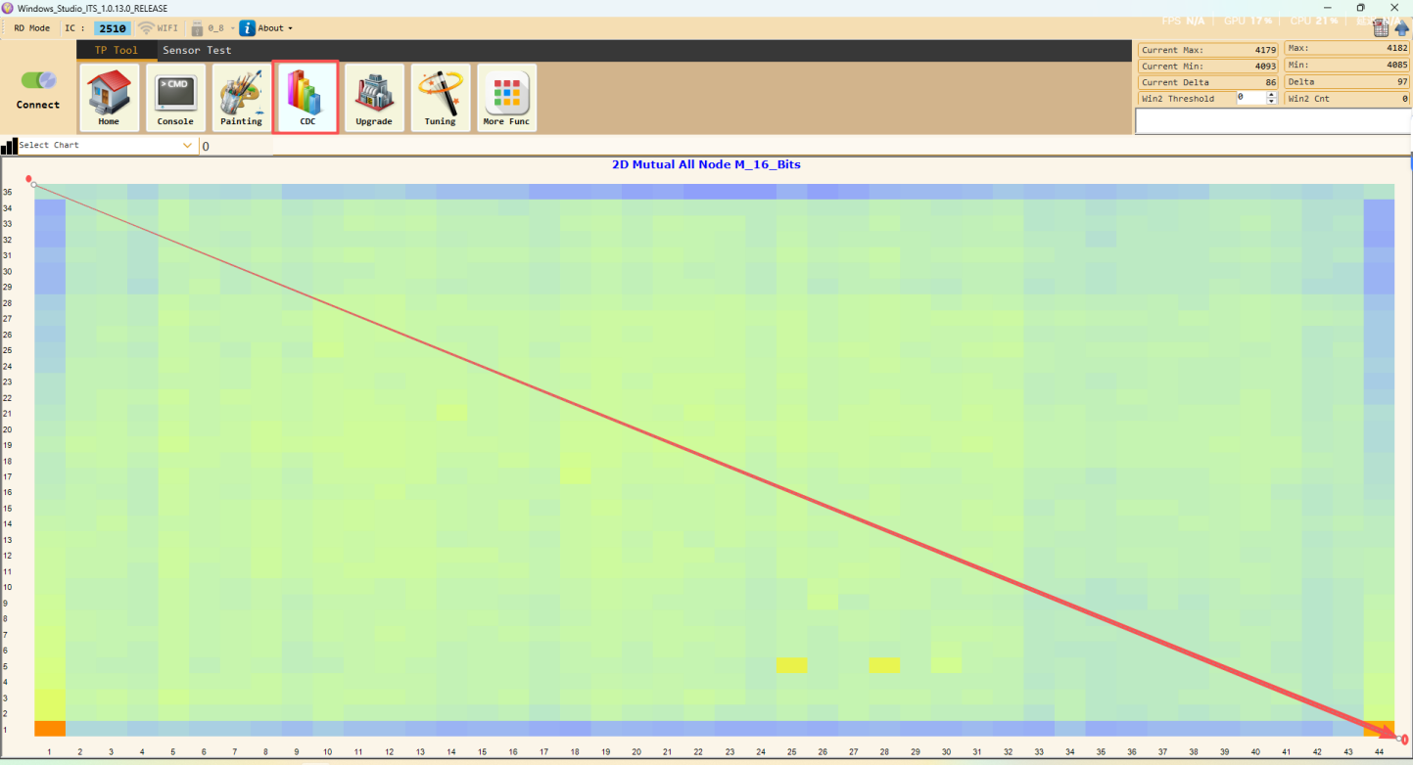This screenshot has height=765, width=1413.
Task: Switch to the TP Tool tab
Action: tap(116, 50)
